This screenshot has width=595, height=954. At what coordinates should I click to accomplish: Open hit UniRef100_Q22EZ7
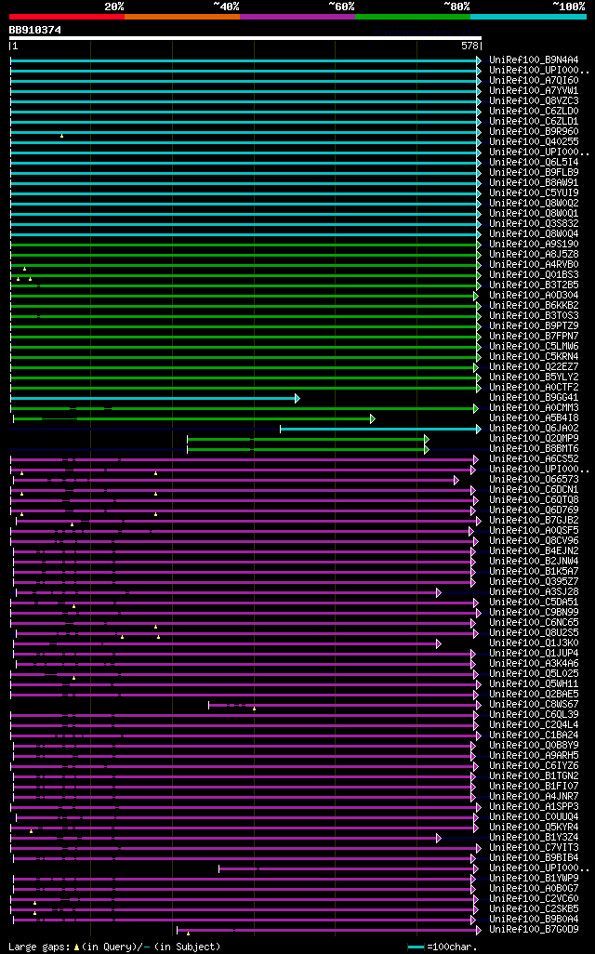tap(535, 367)
